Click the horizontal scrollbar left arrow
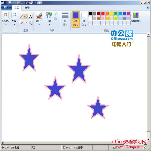 point(3,143)
